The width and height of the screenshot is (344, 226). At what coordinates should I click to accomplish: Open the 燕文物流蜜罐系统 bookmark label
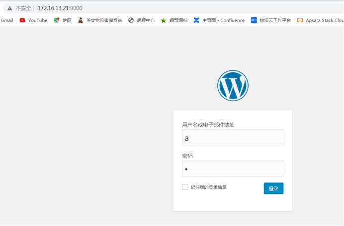pyautogui.click(x=104, y=20)
